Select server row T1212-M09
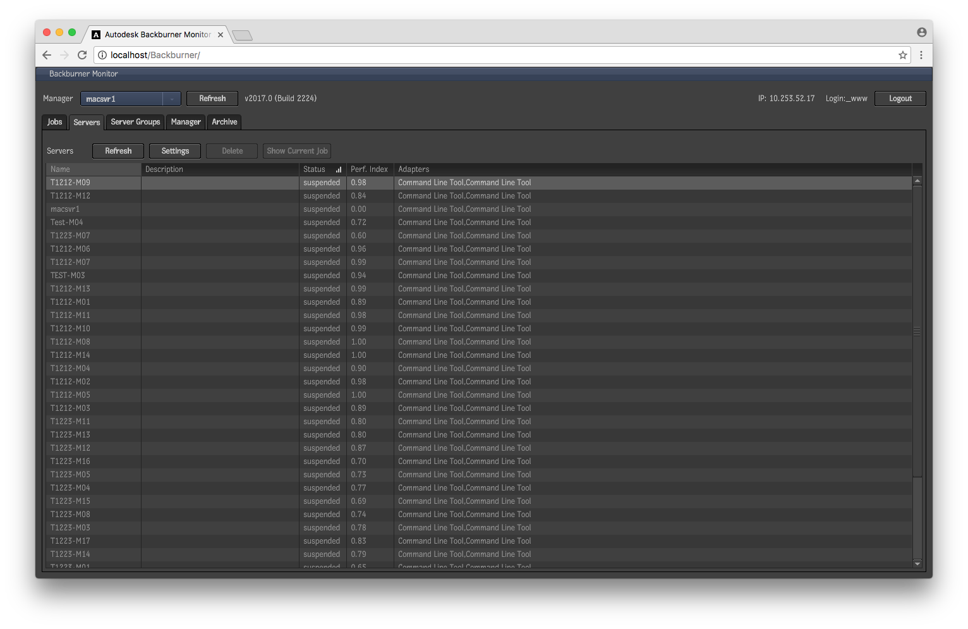968x629 pixels. pyautogui.click(x=479, y=183)
